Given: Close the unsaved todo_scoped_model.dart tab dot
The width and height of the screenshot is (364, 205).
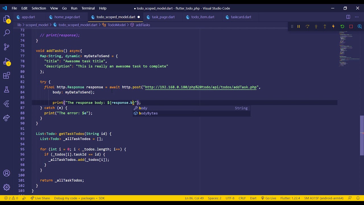Looking at the screenshot, I should pyautogui.click(x=139, y=17).
